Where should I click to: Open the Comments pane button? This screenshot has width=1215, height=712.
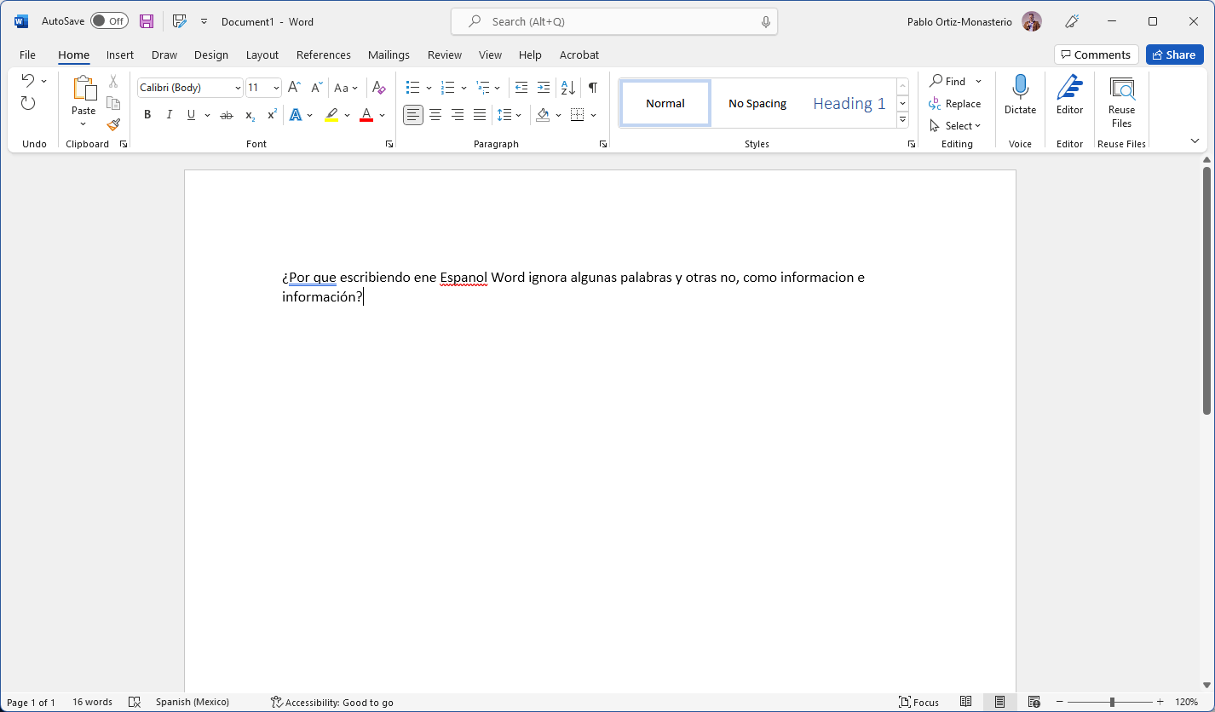point(1096,55)
